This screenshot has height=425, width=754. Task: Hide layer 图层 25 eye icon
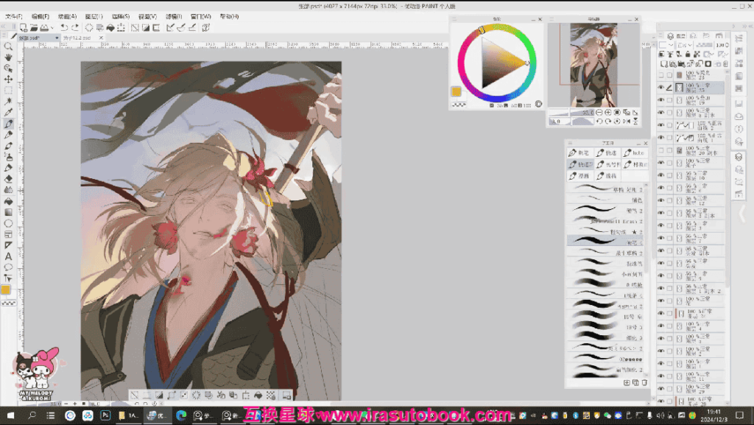point(661,88)
